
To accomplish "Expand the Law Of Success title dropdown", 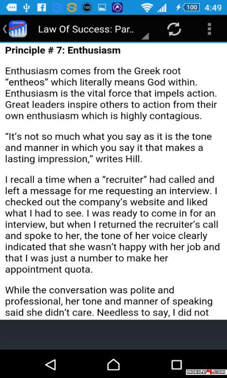I will pos(86,29).
